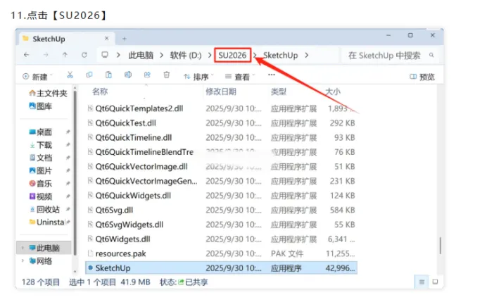Image resolution: width=487 pixels, height=302 pixels.
Task: Open 图库 in navigation pane
Action: (x=40, y=106)
